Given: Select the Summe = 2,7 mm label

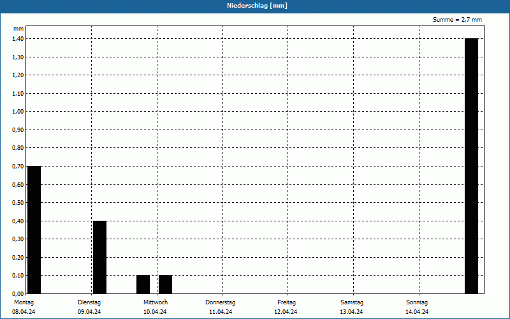Looking at the screenshot, I should pos(457,20).
